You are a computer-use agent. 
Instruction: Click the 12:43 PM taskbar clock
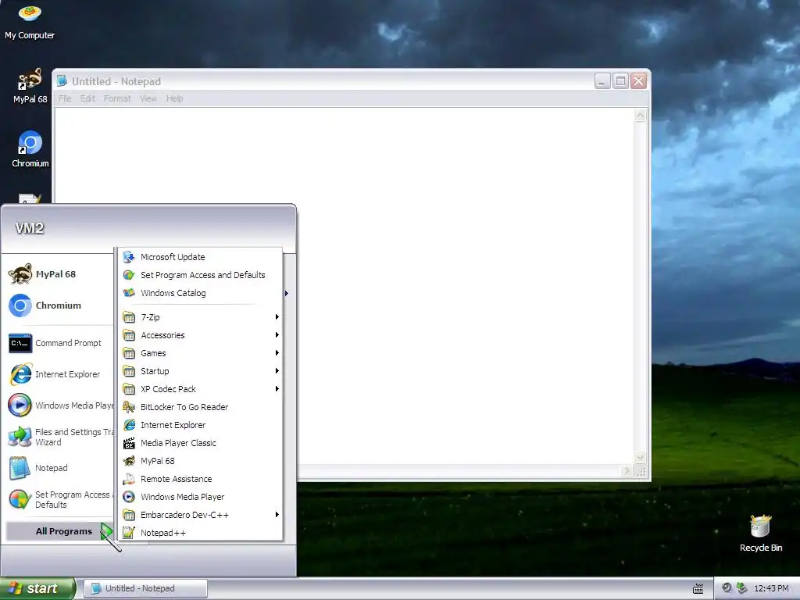(x=771, y=588)
